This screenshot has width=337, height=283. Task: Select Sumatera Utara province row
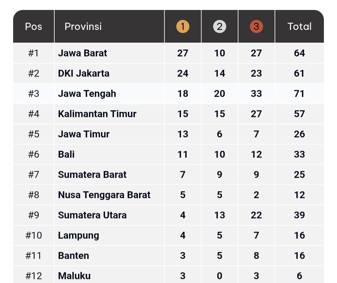tap(92, 215)
